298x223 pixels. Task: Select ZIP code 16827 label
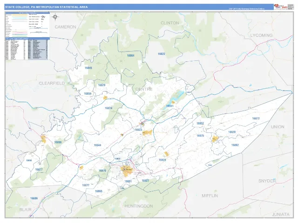point(145,181)
